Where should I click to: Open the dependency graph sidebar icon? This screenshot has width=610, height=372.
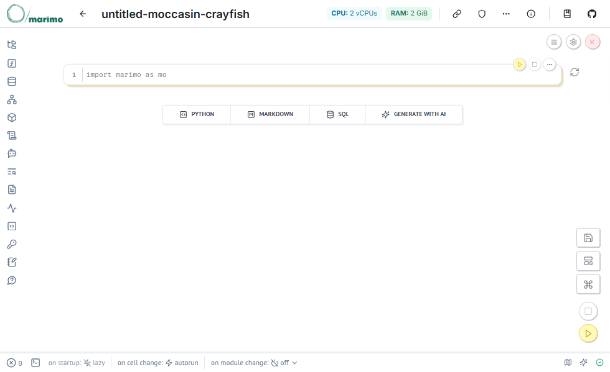[12, 99]
